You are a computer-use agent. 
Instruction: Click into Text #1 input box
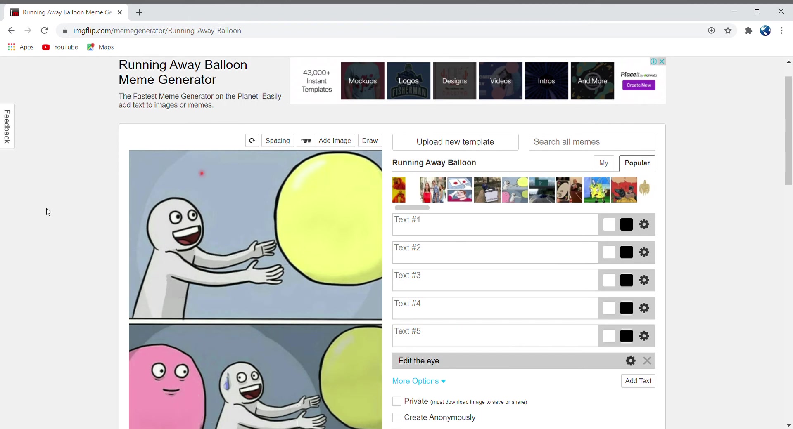495,224
